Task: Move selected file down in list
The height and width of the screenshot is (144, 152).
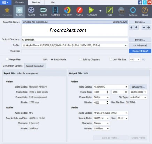Action: (136, 28)
